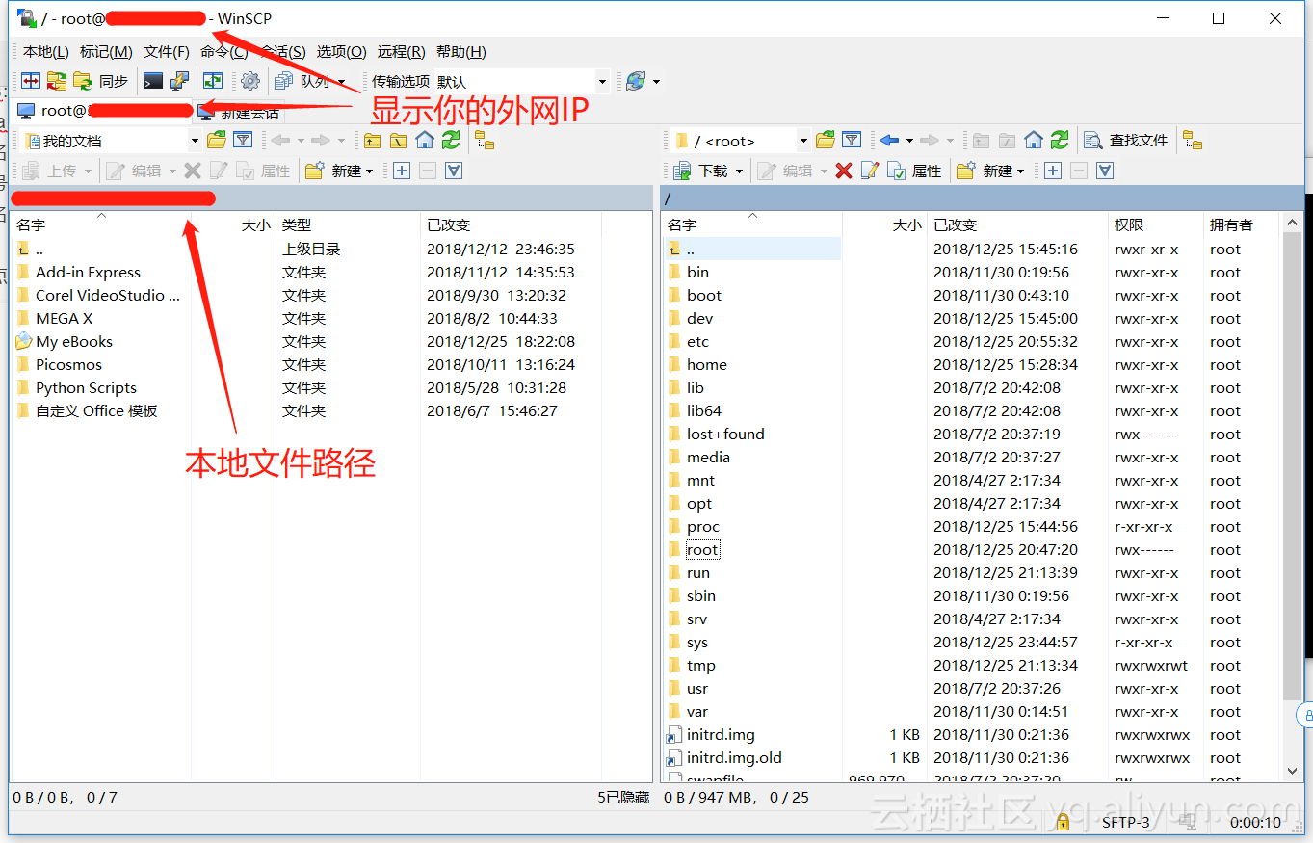
Task: Click the 下载 download button
Action: (x=702, y=171)
